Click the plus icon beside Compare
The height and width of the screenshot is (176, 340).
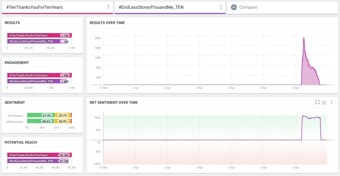(x=234, y=7)
